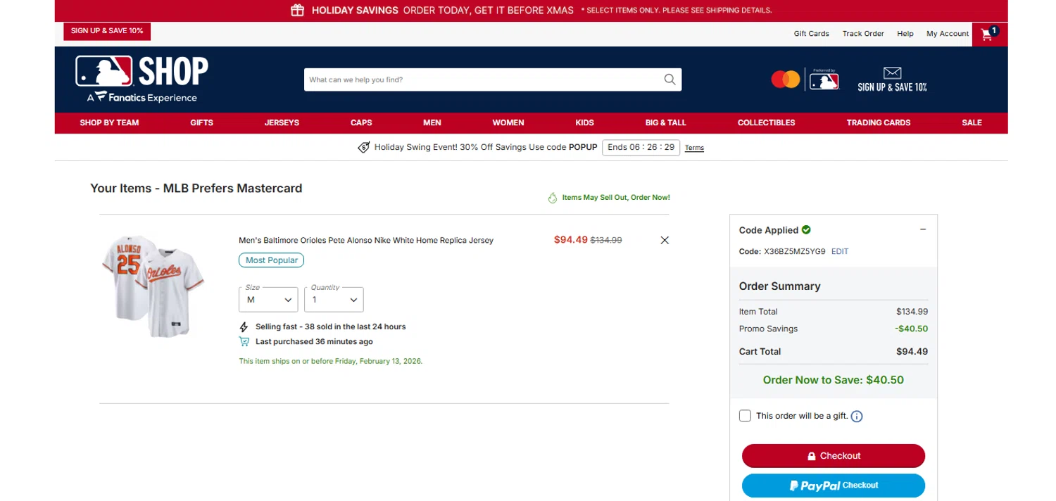
Task: Check 'This order will be a gift'
Action: point(745,416)
